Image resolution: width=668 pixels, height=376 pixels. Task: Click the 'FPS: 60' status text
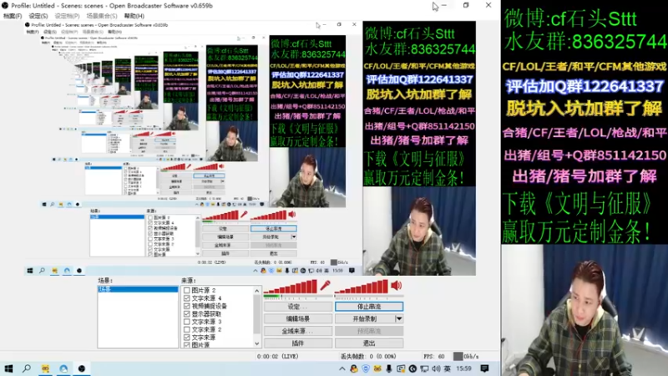[x=434, y=357]
